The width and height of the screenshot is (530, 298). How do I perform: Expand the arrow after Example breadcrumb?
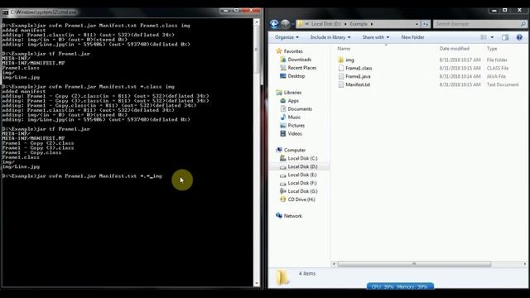tap(372, 24)
